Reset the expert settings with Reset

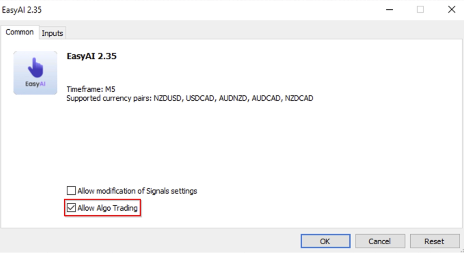(x=434, y=241)
